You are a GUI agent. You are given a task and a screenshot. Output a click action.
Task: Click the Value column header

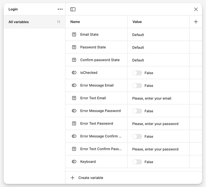click(137, 22)
